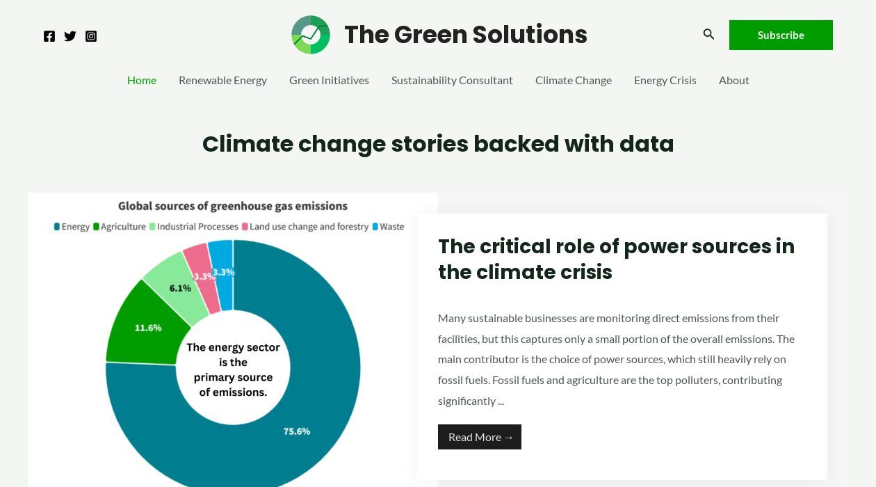Open the Twitter social icon
Image resolution: width=876 pixels, height=487 pixels.
click(x=70, y=36)
